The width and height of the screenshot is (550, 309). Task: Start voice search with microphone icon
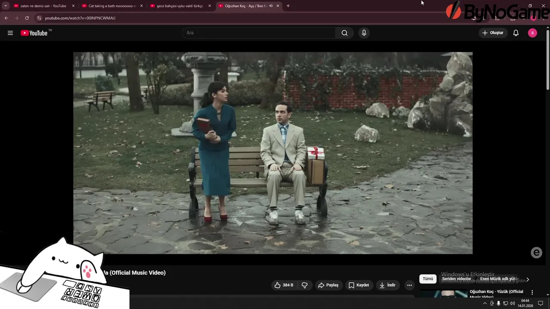click(x=364, y=33)
